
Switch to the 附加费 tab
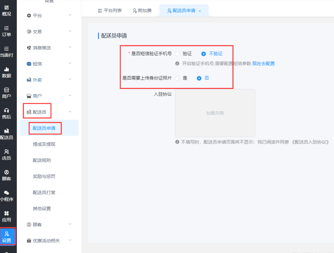point(142,11)
